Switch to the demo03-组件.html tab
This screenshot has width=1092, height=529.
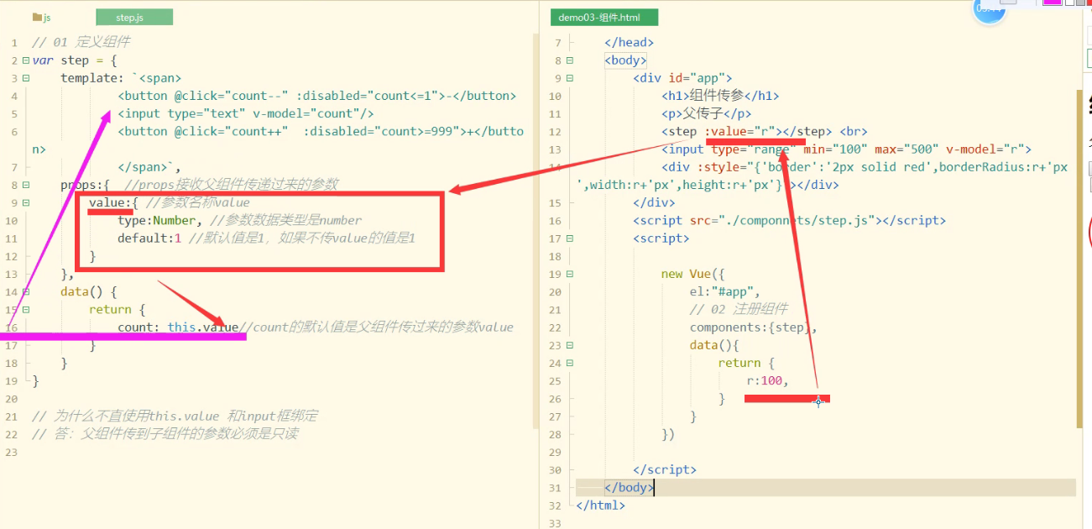pyautogui.click(x=604, y=18)
